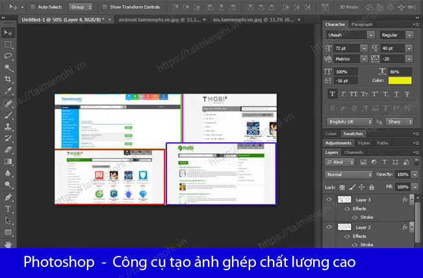Select the Pen tool

(8, 197)
